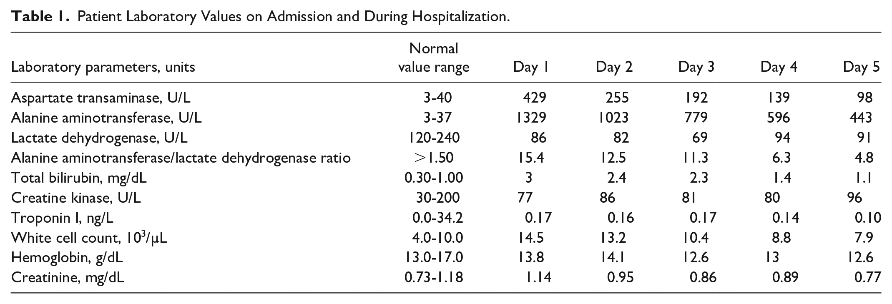
Task: Select Total bilirubin Day 3 value 2.3
Action: click(699, 178)
